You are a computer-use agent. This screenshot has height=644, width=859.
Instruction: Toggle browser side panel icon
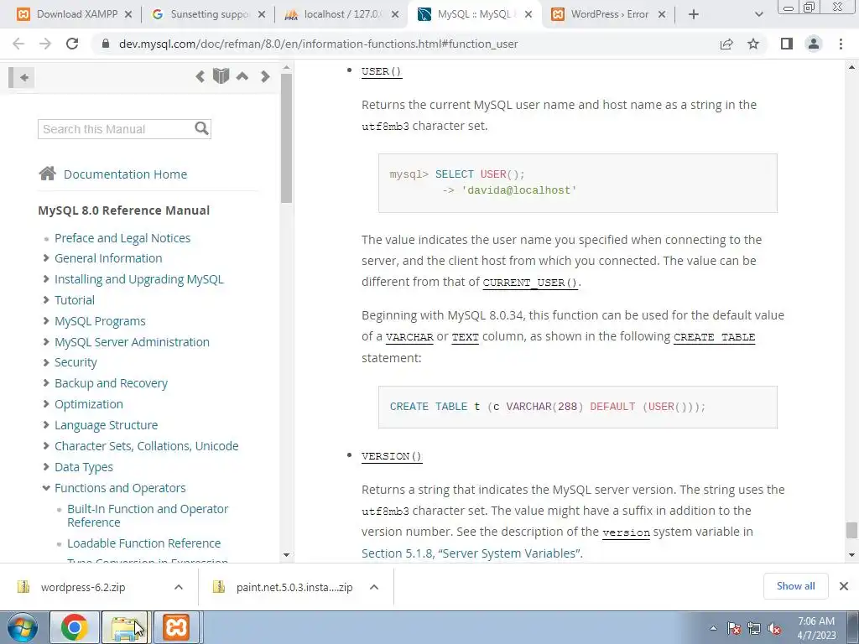pyautogui.click(x=787, y=44)
